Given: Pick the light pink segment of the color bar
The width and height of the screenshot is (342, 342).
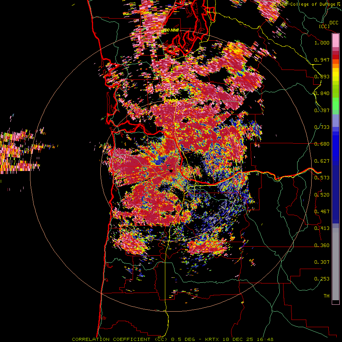Looking at the screenshot, I should click(336, 41).
